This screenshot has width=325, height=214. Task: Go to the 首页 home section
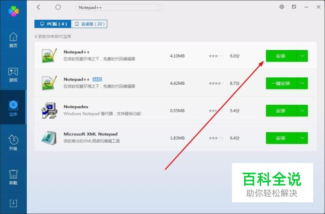point(13,40)
